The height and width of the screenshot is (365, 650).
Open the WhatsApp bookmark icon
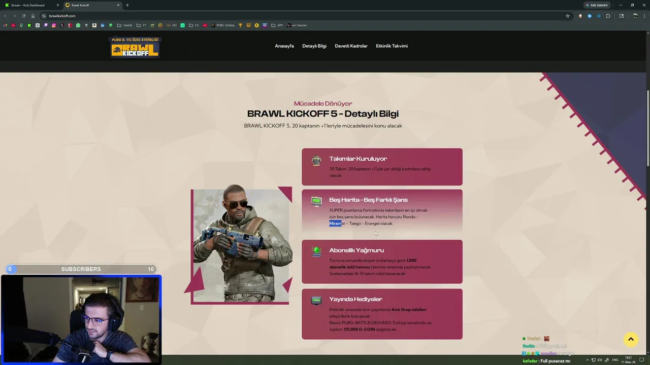[78, 25]
